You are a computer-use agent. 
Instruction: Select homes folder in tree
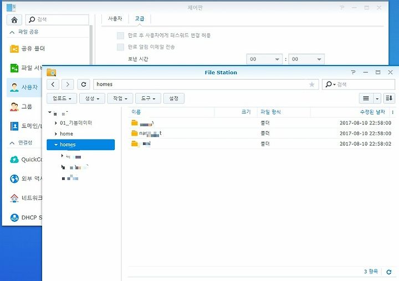click(81, 144)
